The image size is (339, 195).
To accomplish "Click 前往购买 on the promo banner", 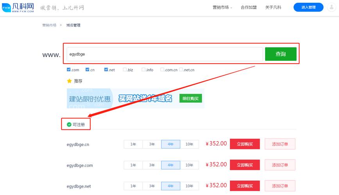I will coord(190,98).
